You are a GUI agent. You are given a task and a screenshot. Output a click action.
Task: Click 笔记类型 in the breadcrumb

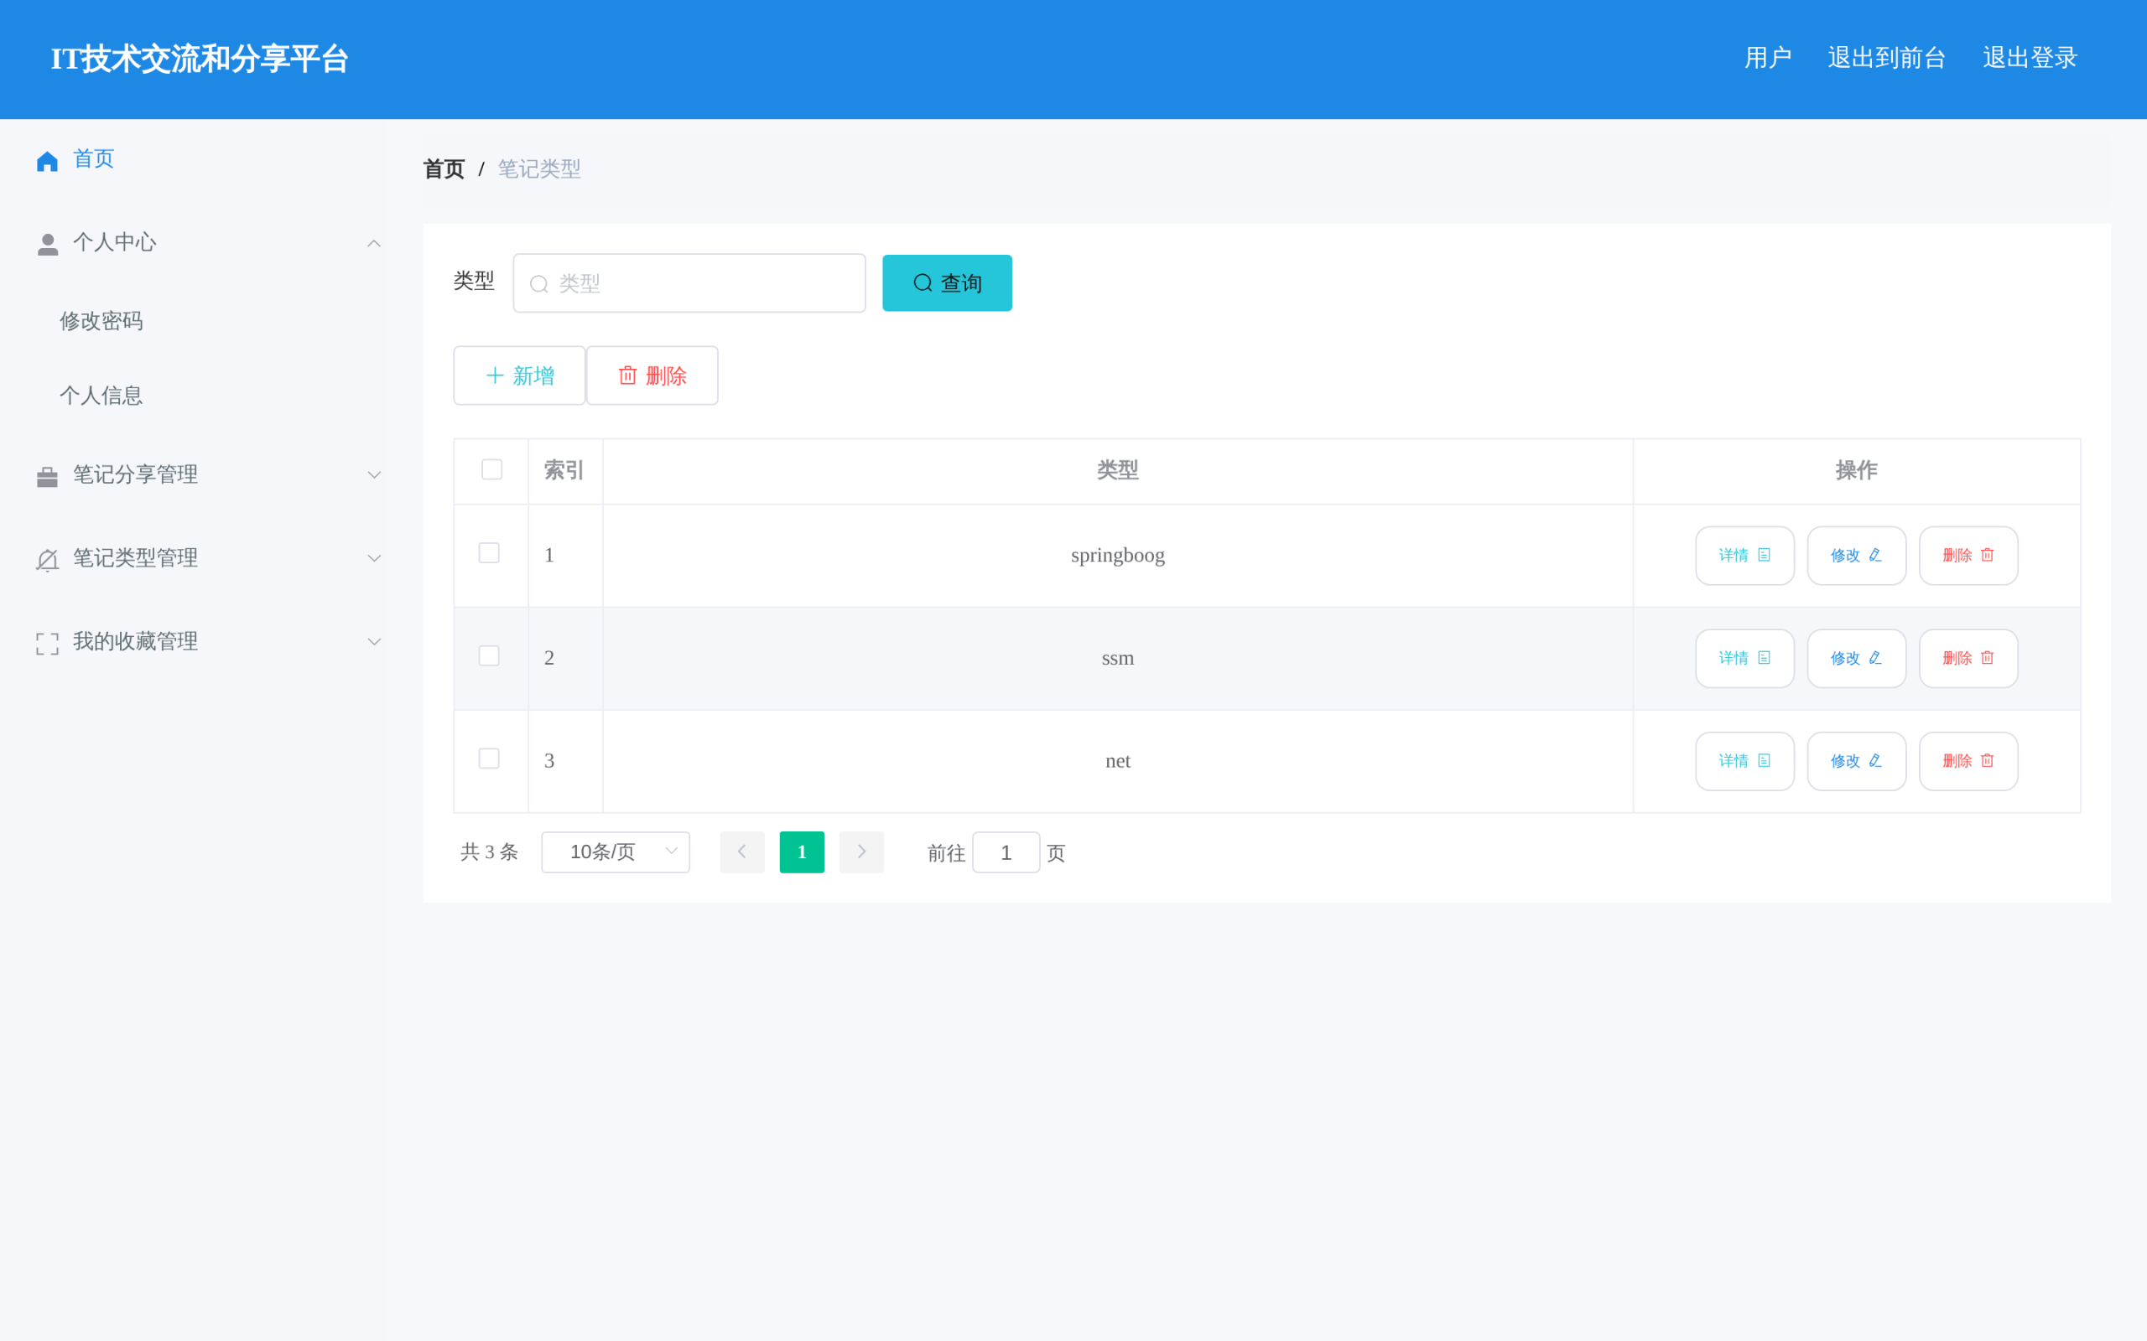pyautogui.click(x=538, y=168)
